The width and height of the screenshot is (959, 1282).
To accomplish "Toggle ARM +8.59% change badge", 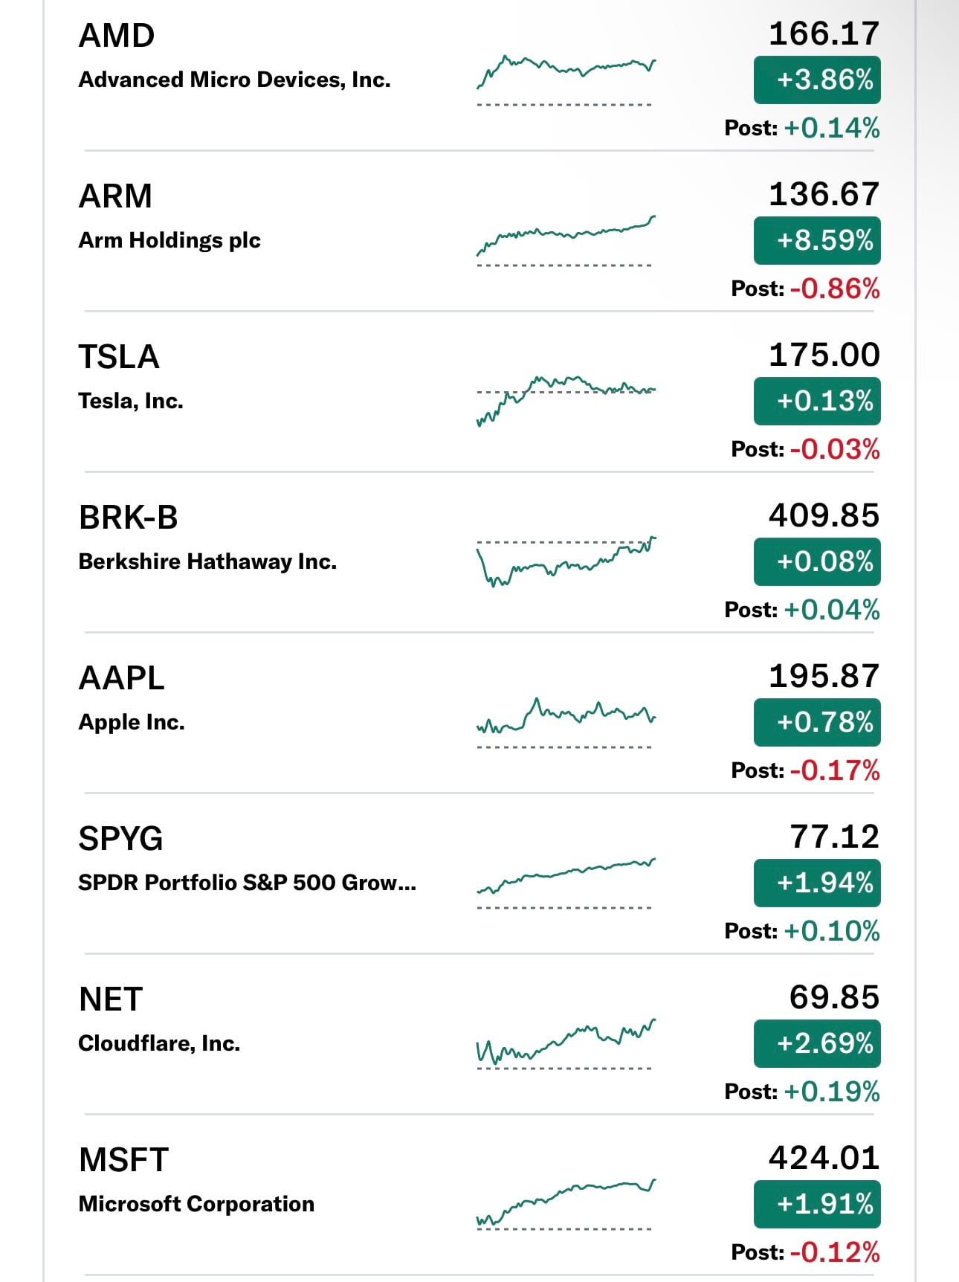I will click(x=817, y=240).
